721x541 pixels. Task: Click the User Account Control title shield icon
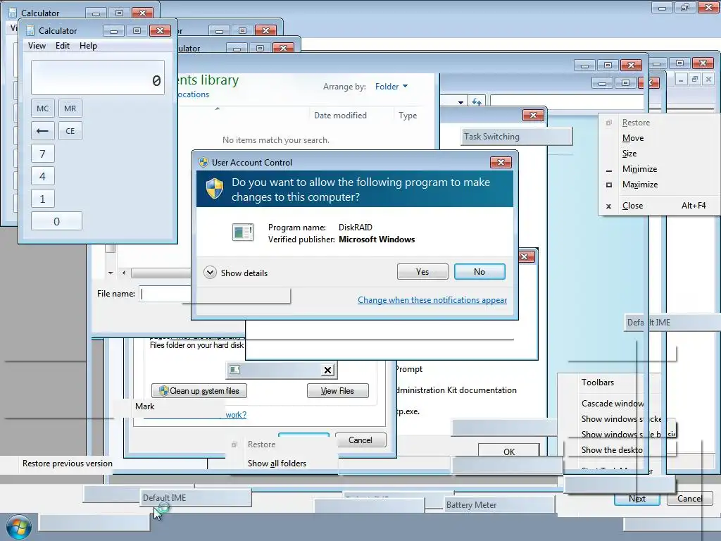pyautogui.click(x=203, y=162)
